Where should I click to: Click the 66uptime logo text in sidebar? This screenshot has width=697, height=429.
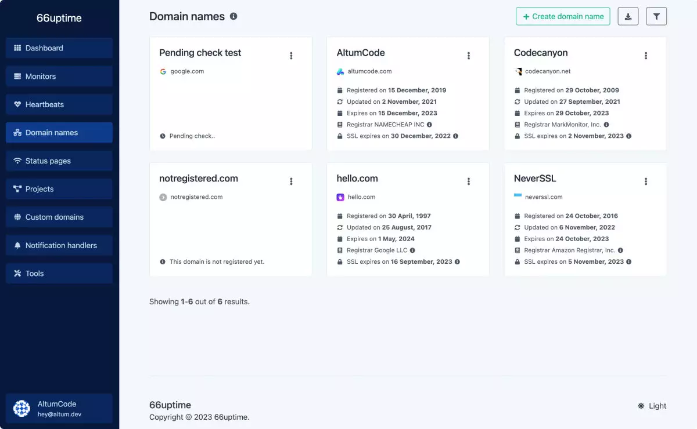[59, 18]
